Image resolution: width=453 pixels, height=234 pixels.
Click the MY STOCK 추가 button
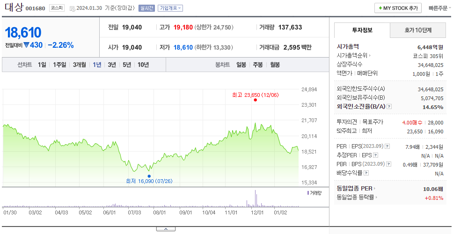pos(398,8)
